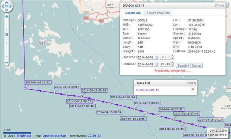This screenshot has width=231, height=139.
Task: Close the Track List panel
Action: (x=191, y=83)
